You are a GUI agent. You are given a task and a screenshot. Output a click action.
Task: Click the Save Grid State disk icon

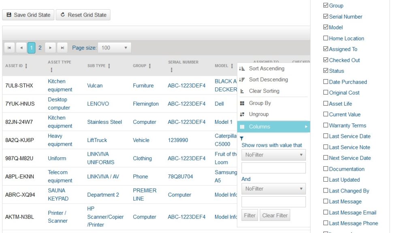click(x=10, y=15)
